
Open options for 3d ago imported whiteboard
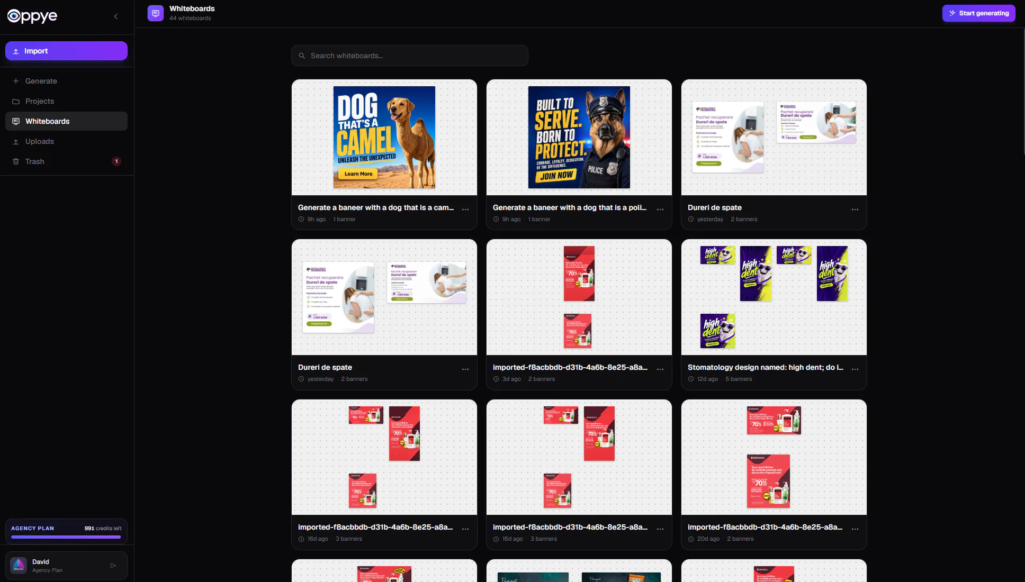click(660, 369)
